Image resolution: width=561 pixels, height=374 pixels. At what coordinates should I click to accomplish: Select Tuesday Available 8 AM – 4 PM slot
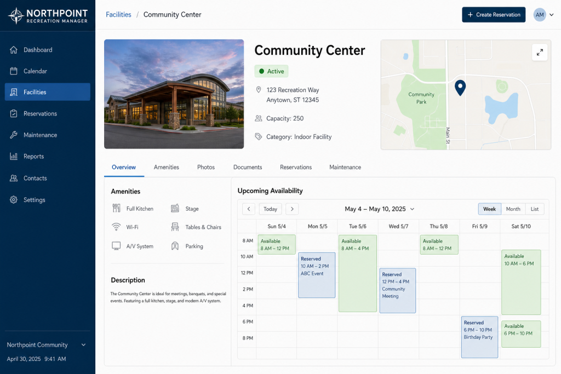358,273
